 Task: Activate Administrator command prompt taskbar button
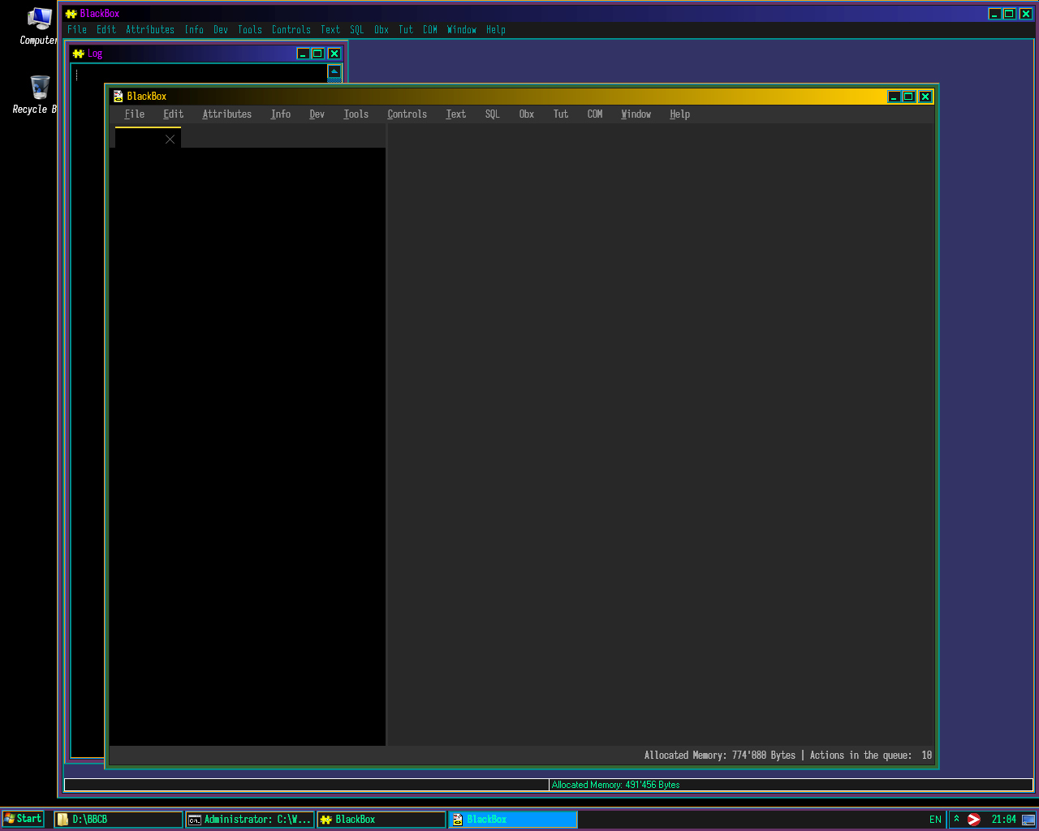pyautogui.click(x=250, y=819)
